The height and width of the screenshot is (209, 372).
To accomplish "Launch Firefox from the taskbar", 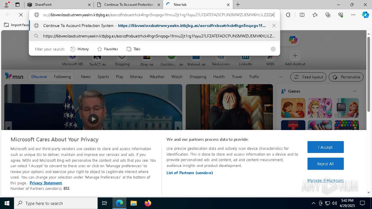I will [148, 203].
